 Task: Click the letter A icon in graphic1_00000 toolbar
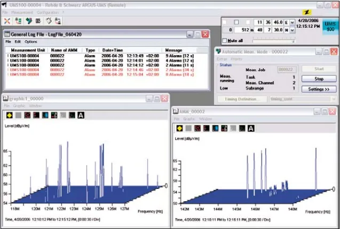point(81,115)
